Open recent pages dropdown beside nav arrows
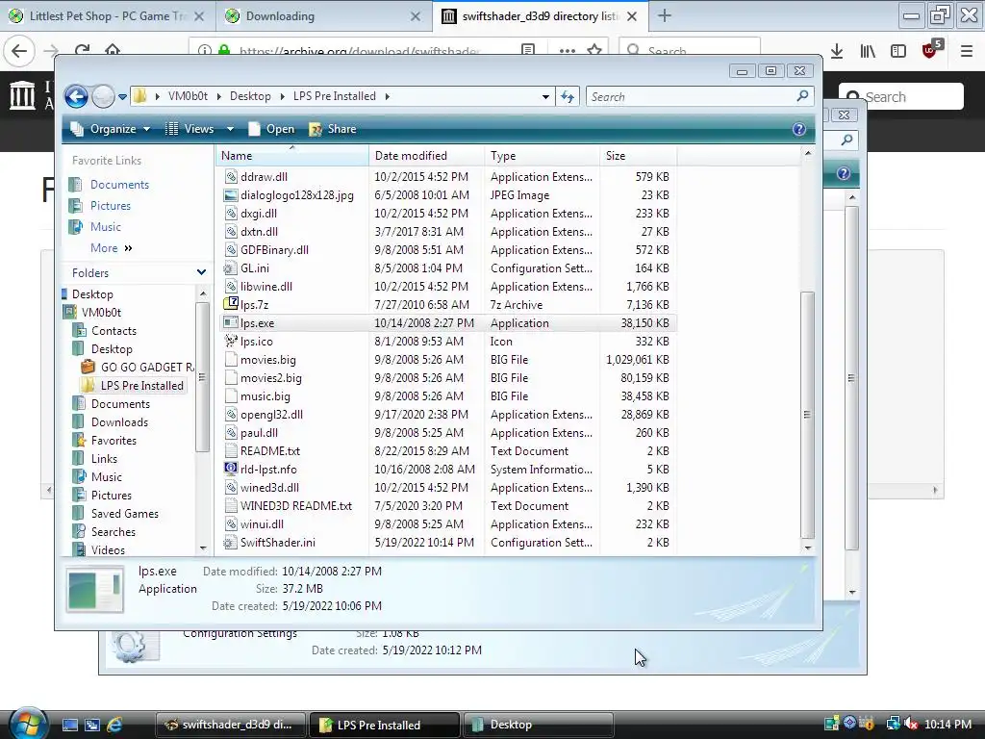This screenshot has height=739, width=985. point(122,97)
